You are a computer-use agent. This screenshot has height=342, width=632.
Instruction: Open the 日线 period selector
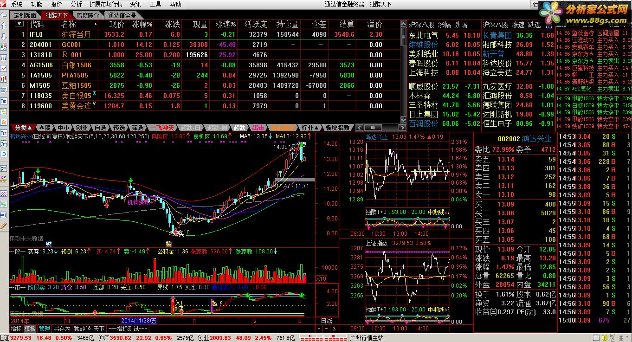(327, 321)
